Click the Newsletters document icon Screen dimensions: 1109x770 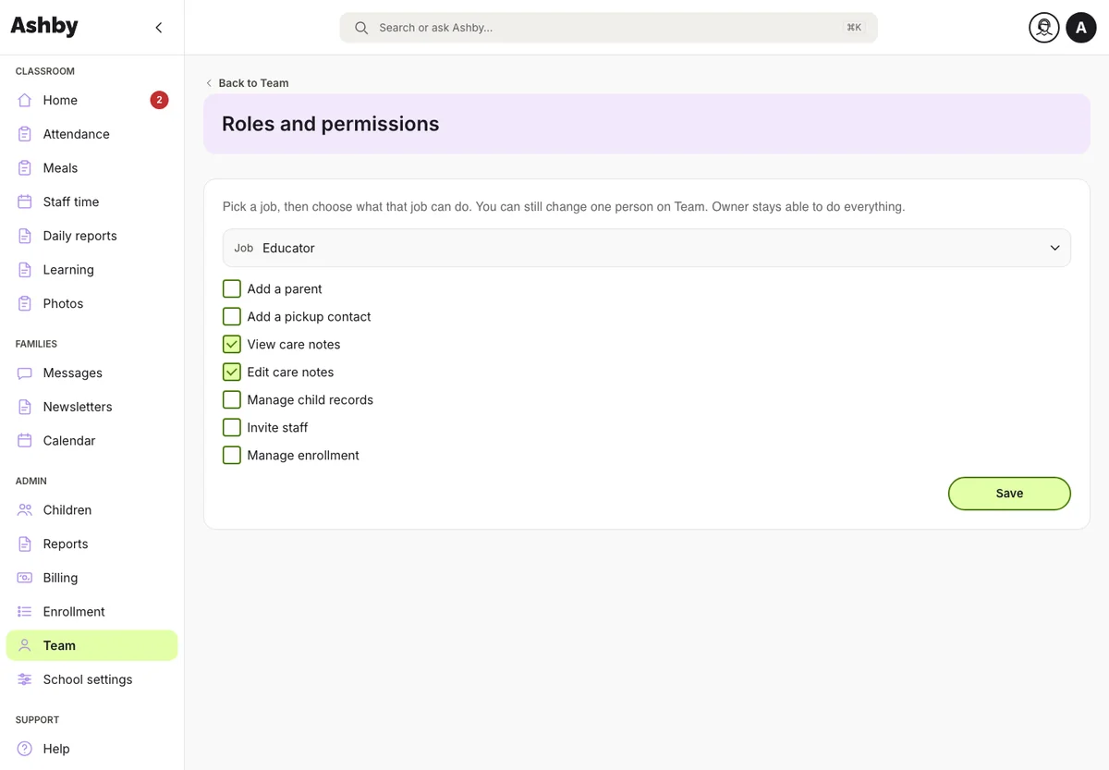coord(25,407)
